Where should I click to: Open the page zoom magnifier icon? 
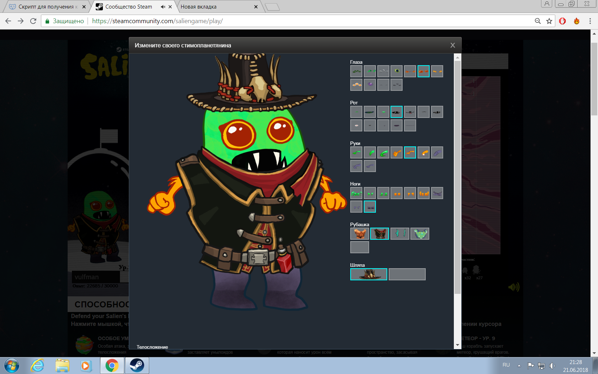click(538, 21)
